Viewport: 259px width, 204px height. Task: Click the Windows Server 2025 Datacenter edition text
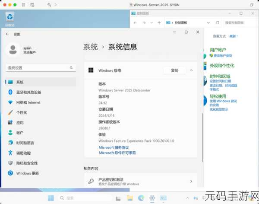click(124, 90)
